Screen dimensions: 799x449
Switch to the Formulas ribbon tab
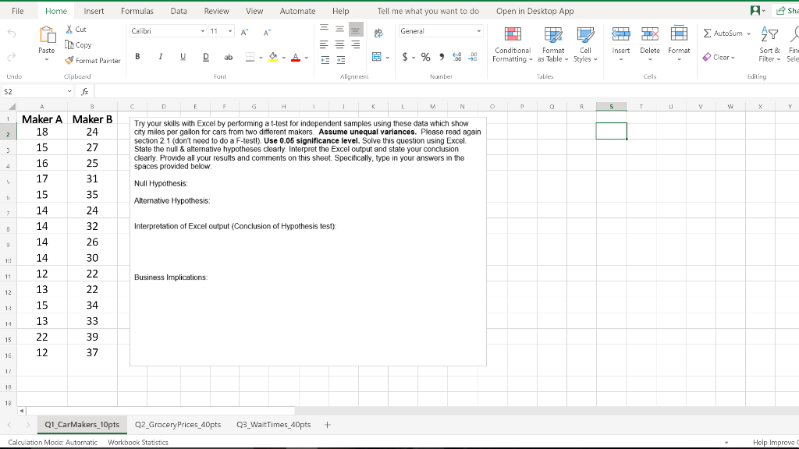[137, 11]
